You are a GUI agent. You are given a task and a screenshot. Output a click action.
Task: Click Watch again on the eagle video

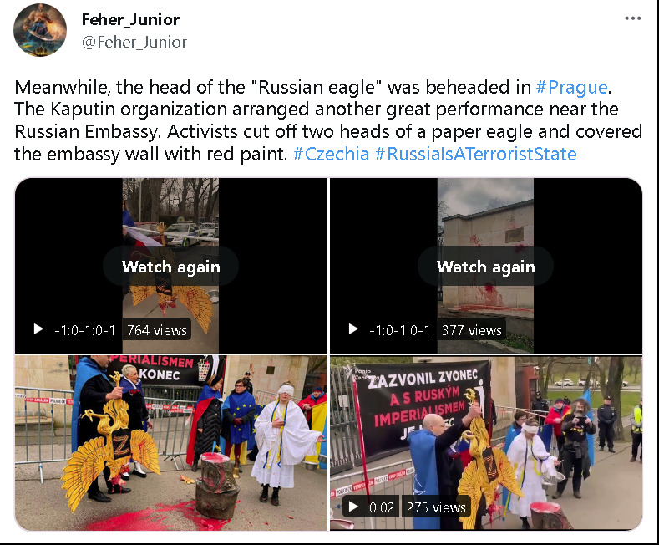tap(171, 267)
